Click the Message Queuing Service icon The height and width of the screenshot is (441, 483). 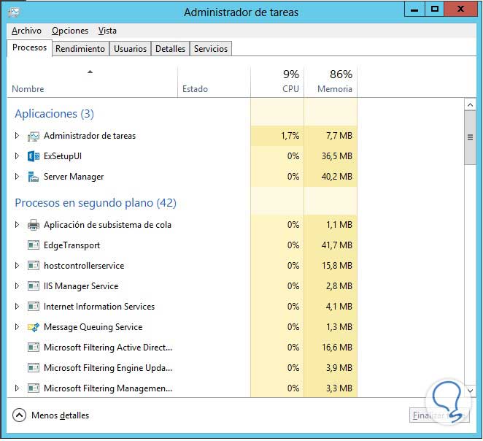pos(34,327)
